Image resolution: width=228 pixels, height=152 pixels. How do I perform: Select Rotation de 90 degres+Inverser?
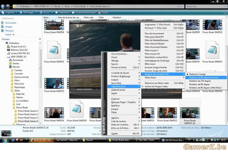click(x=206, y=78)
